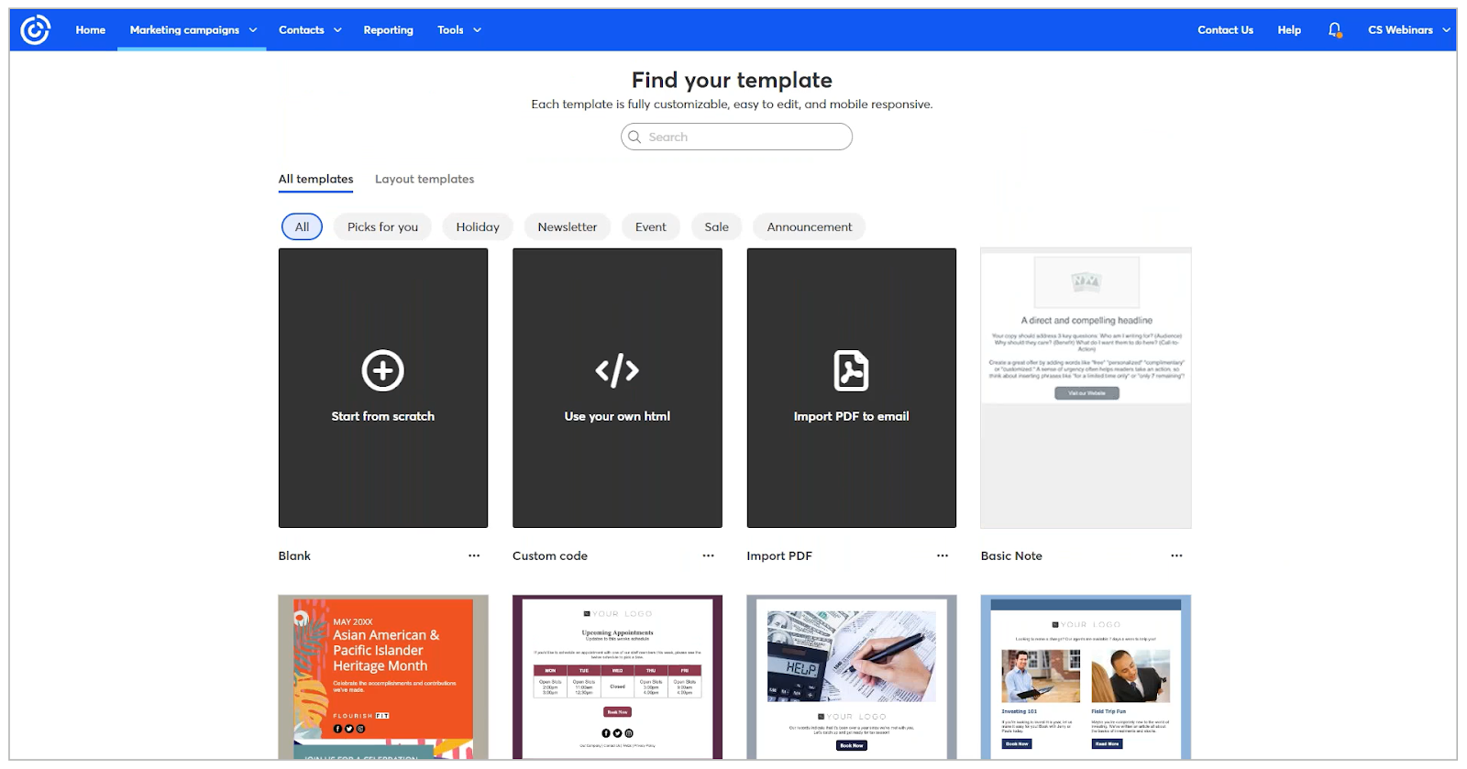Click the Constant Contact logo icon

[35, 30]
